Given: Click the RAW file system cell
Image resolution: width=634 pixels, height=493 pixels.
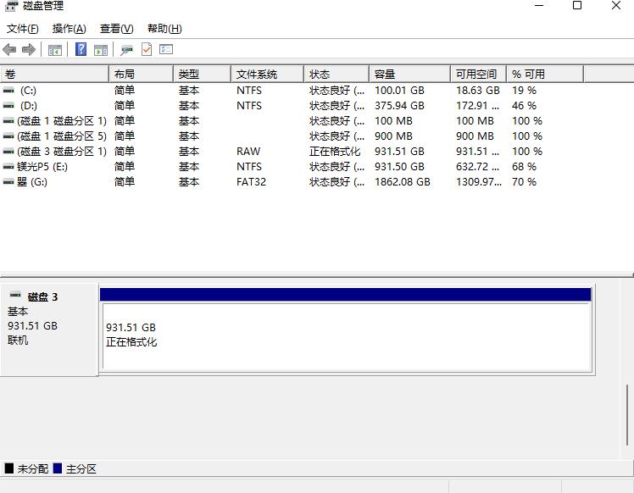Looking at the screenshot, I should pos(248,152).
